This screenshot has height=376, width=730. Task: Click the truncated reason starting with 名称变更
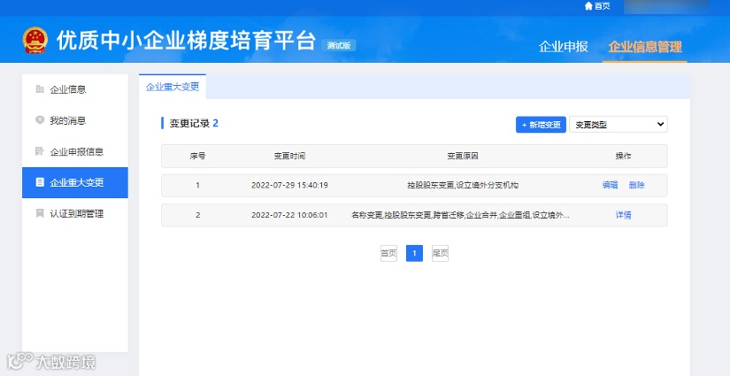[x=460, y=215]
